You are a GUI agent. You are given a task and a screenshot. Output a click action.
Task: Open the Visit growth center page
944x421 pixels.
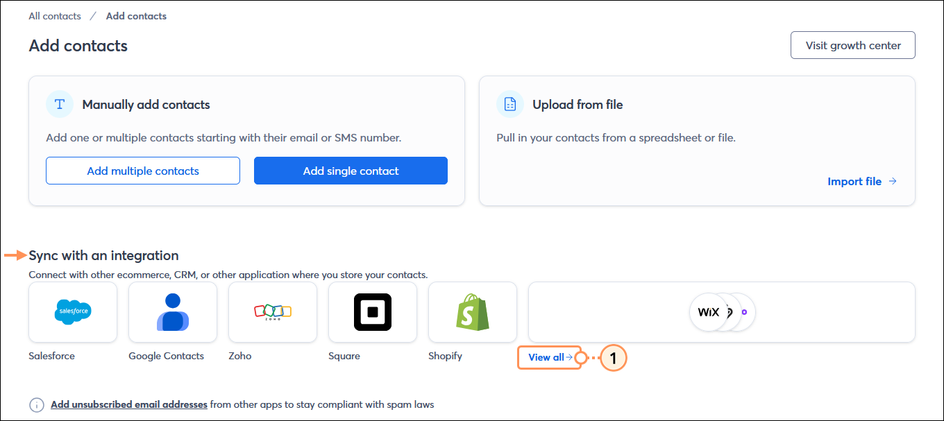[852, 44]
